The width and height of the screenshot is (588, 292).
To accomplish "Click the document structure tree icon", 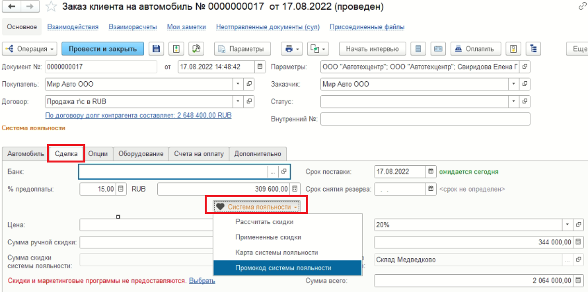I will click(532, 49).
